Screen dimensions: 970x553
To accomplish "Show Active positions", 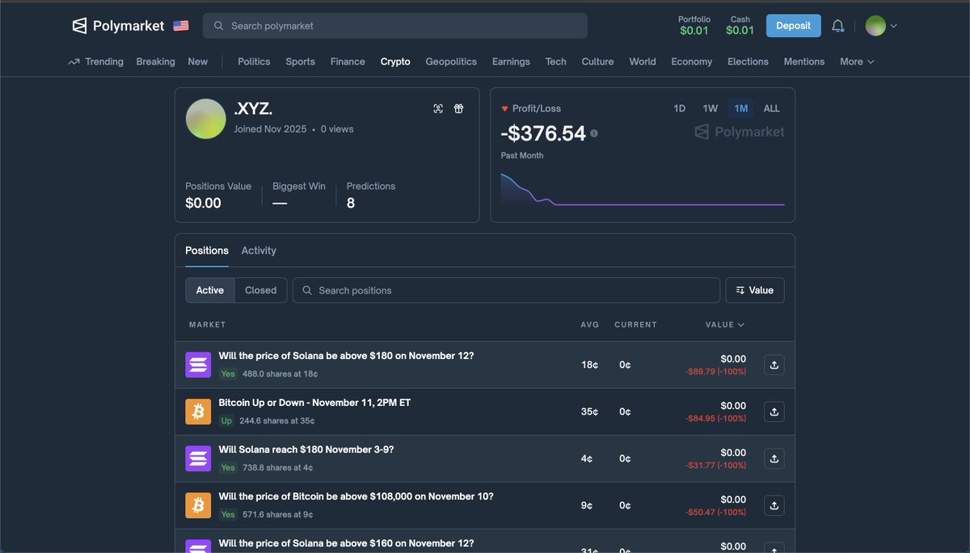I will (x=210, y=290).
